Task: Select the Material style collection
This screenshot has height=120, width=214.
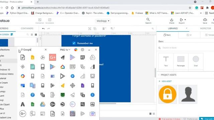Action: (x=3, y=78)
